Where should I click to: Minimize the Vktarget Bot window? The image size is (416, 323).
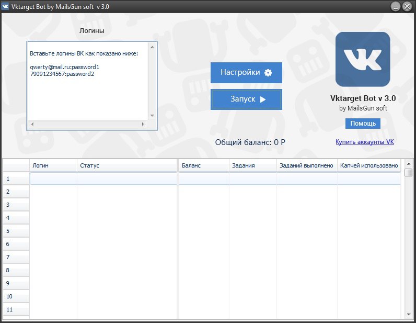point(395,6)
